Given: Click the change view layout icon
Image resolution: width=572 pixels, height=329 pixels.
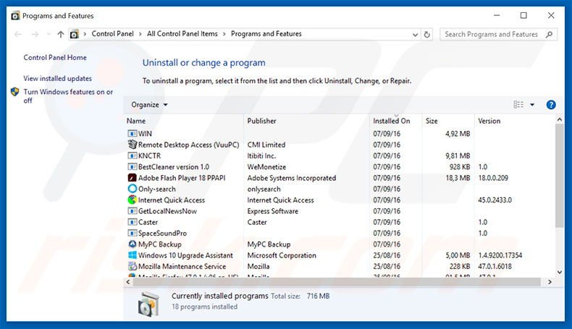Looking at the screenshot, I should [x=518, y=105].
